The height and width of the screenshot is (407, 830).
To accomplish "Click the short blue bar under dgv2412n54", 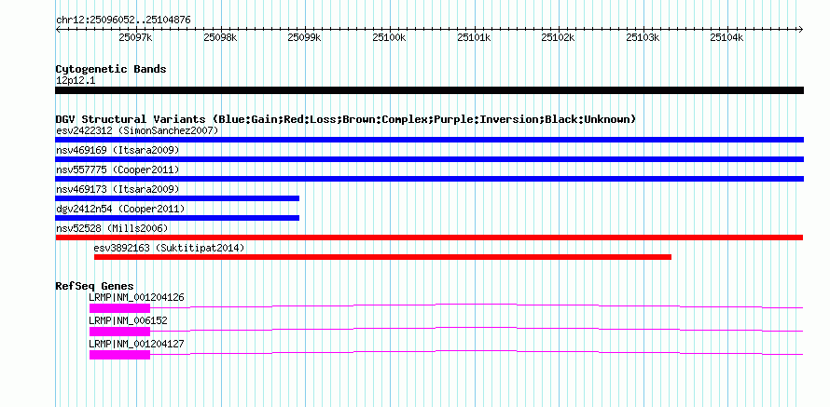I will click(x=177, y=218).
